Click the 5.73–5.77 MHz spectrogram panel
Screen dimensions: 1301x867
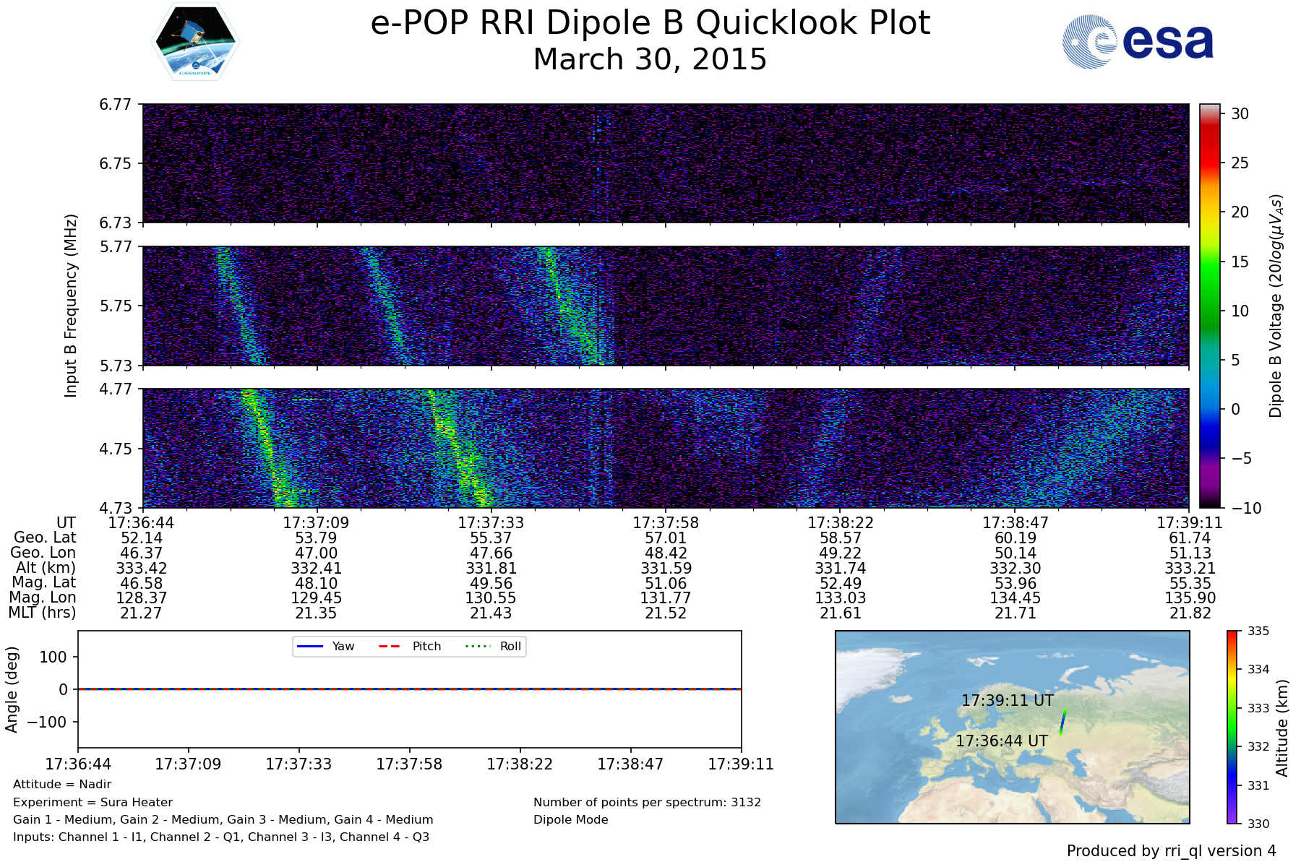(x=665, y=306)
